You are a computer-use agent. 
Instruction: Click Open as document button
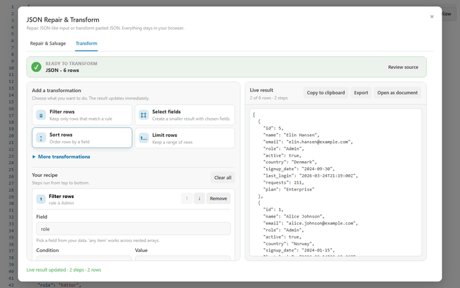397,93
